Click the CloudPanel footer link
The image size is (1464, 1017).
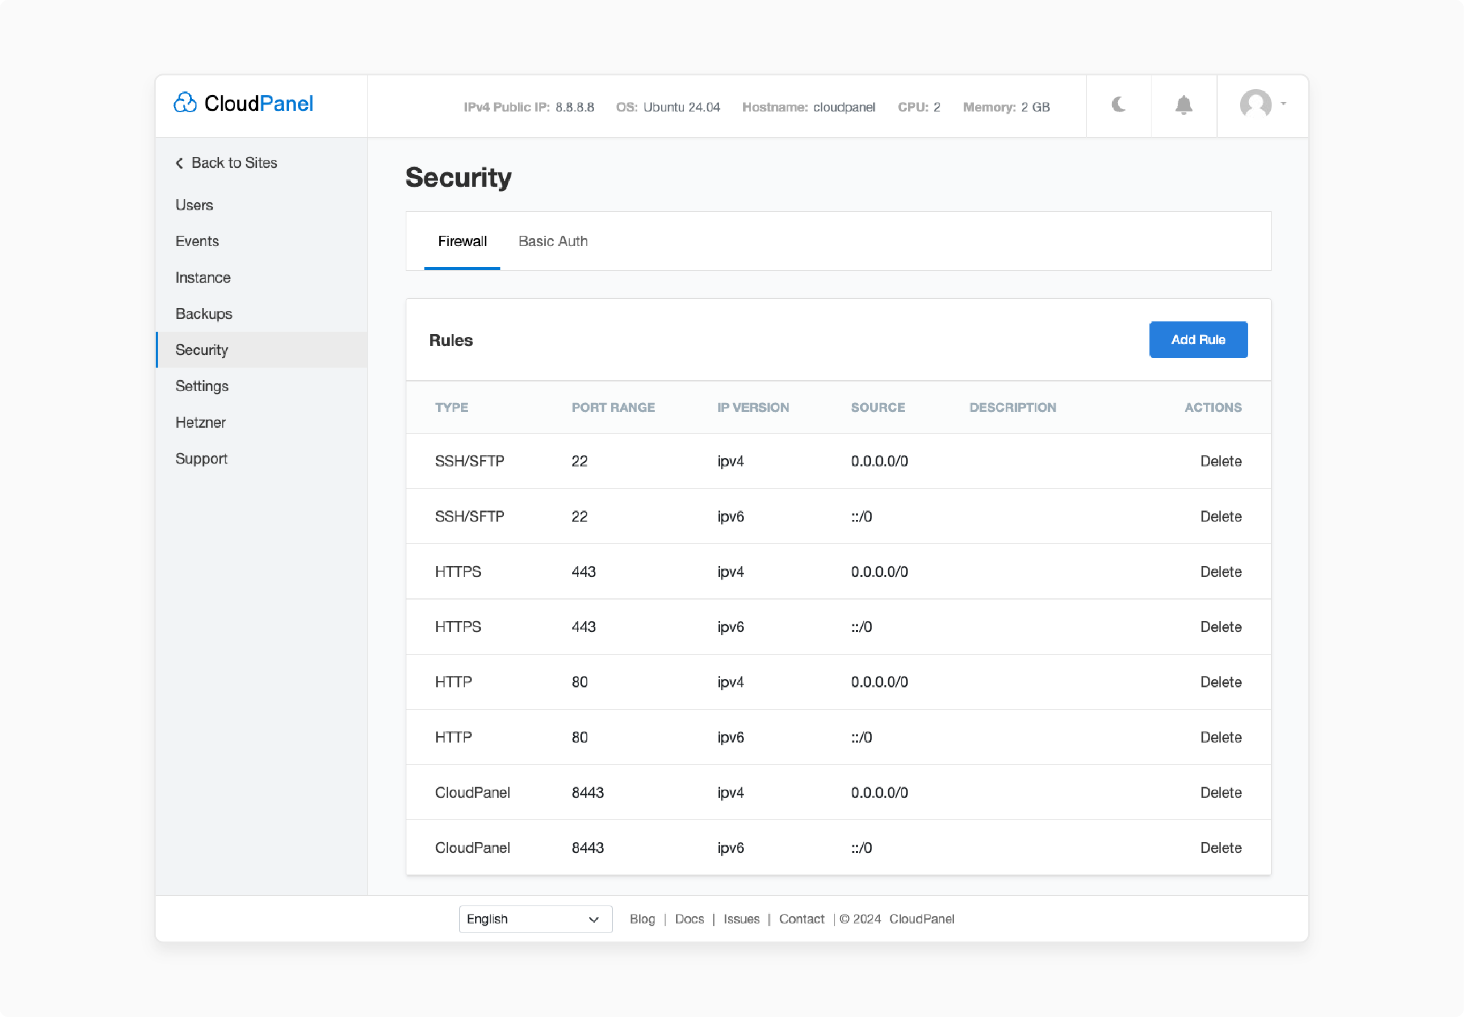922,919
